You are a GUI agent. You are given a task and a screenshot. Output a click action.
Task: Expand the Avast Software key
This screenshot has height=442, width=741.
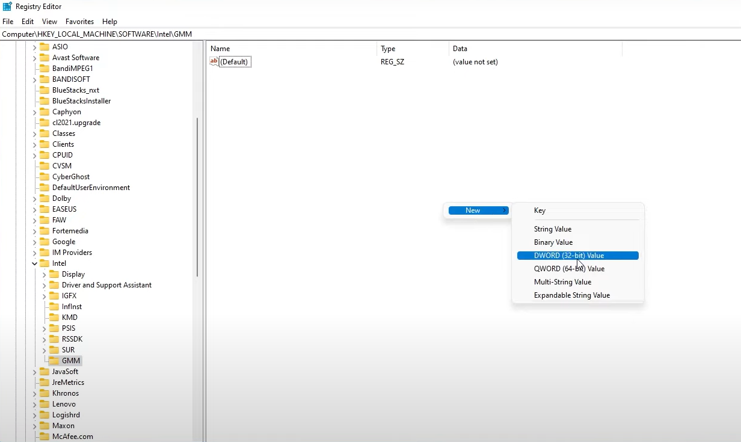pos(34,58)
